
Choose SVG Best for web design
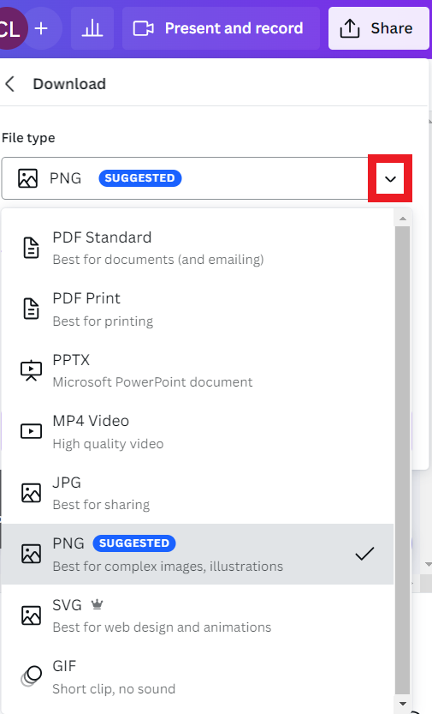pos(198,615)
